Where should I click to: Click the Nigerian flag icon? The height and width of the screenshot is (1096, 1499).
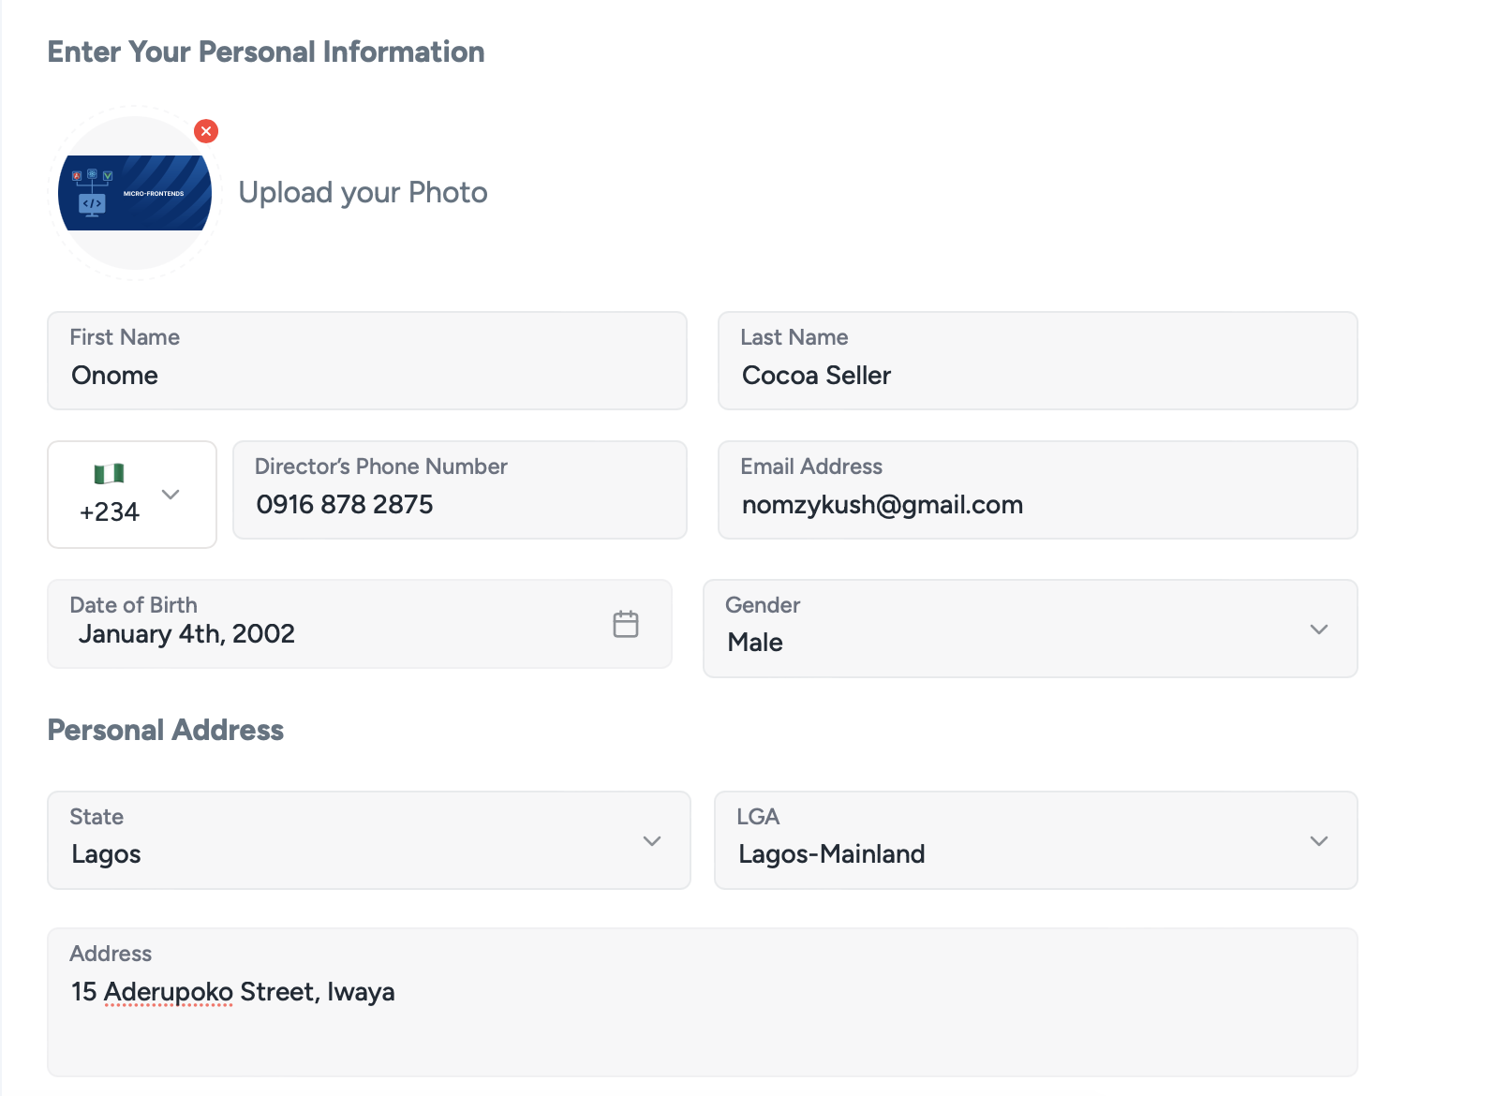(x=110, y=474)
